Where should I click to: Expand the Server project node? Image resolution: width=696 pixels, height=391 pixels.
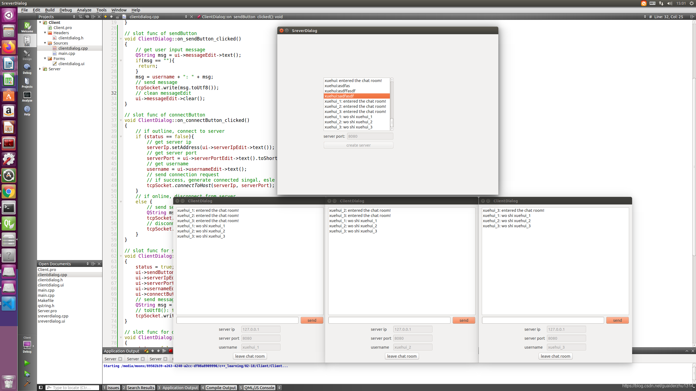40,69
